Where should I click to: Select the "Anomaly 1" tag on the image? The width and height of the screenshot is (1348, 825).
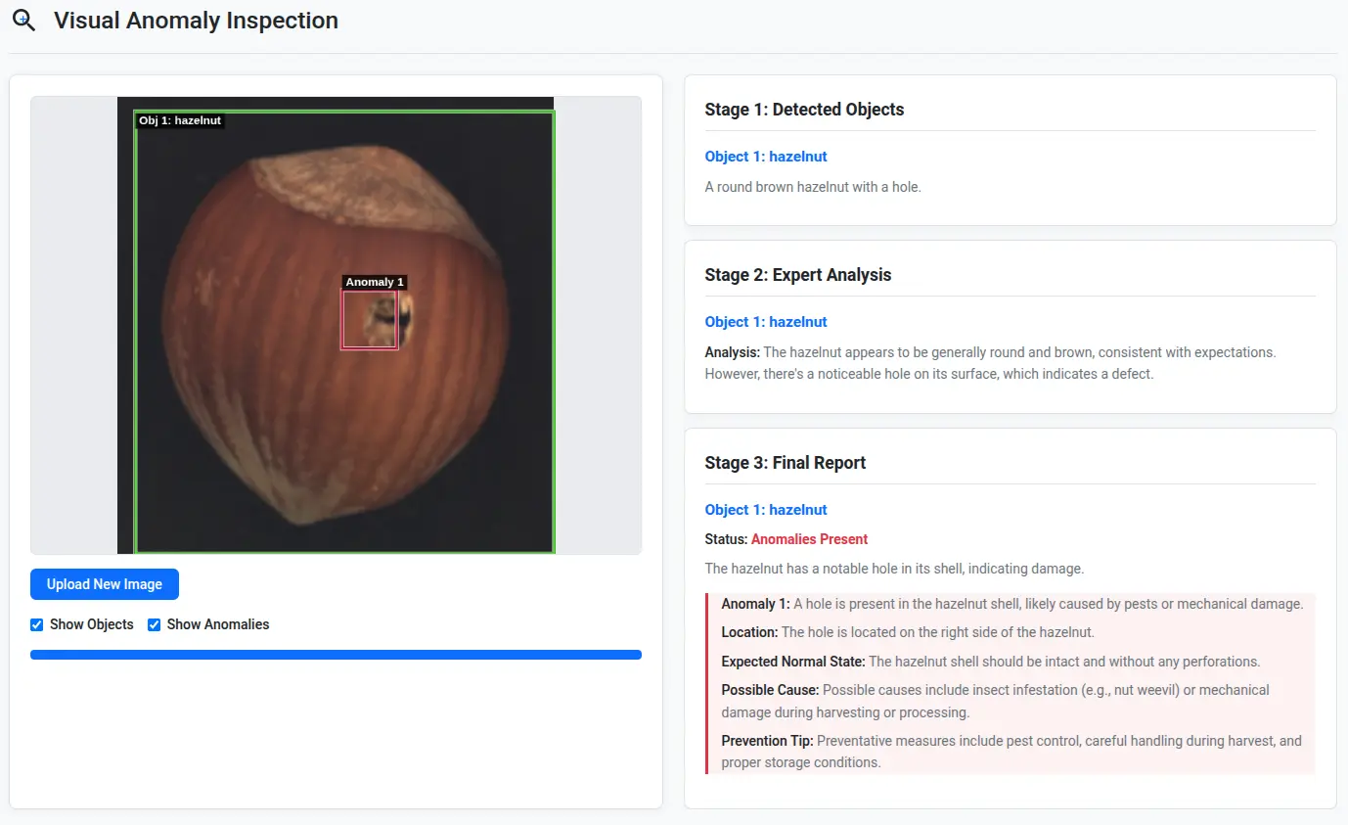click(374, 282)
